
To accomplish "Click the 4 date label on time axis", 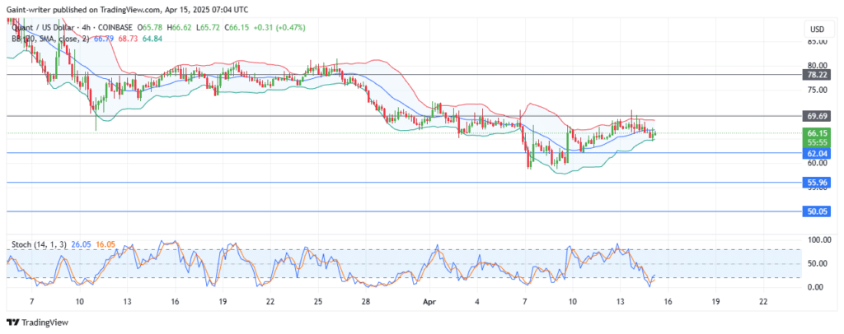I will tap(477, 302).
